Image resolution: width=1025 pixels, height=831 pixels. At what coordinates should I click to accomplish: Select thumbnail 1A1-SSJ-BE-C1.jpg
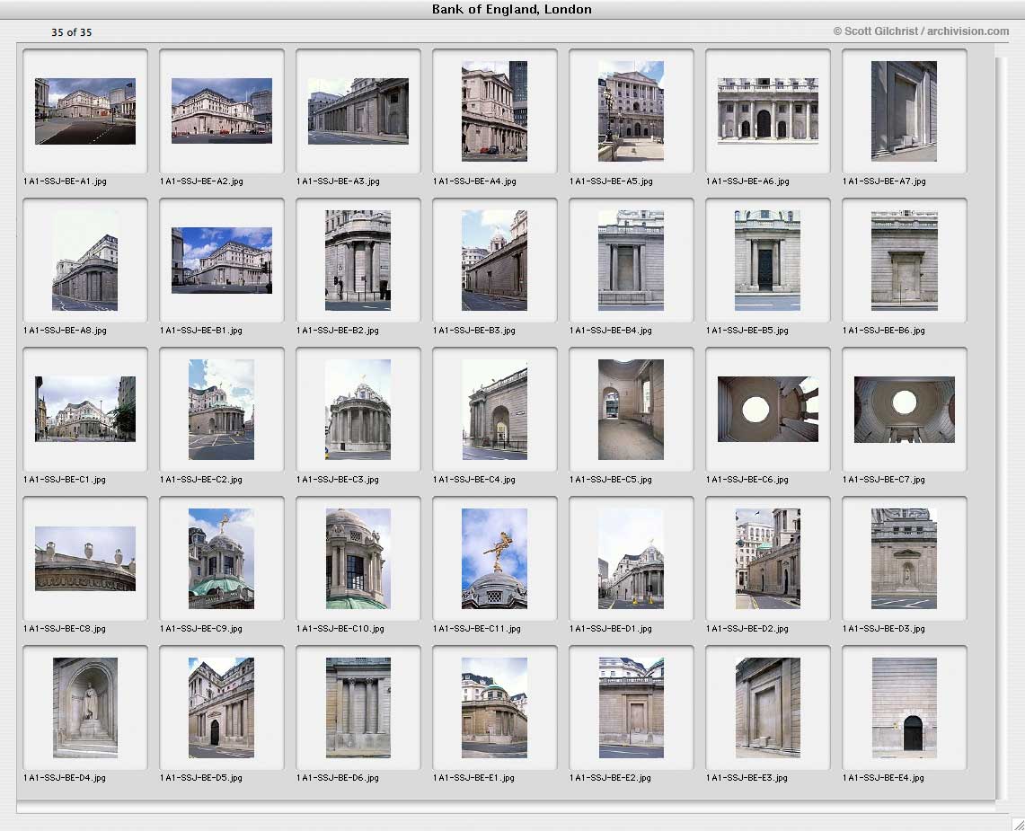pos(85,410)
